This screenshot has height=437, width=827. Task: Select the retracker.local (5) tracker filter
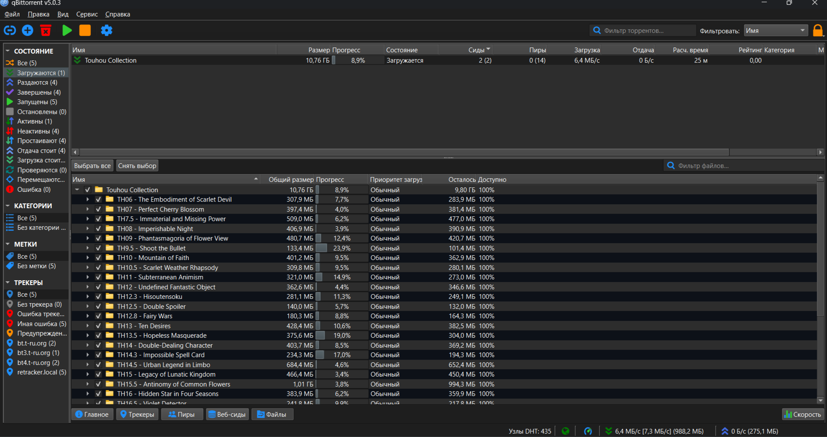point(36,372)
